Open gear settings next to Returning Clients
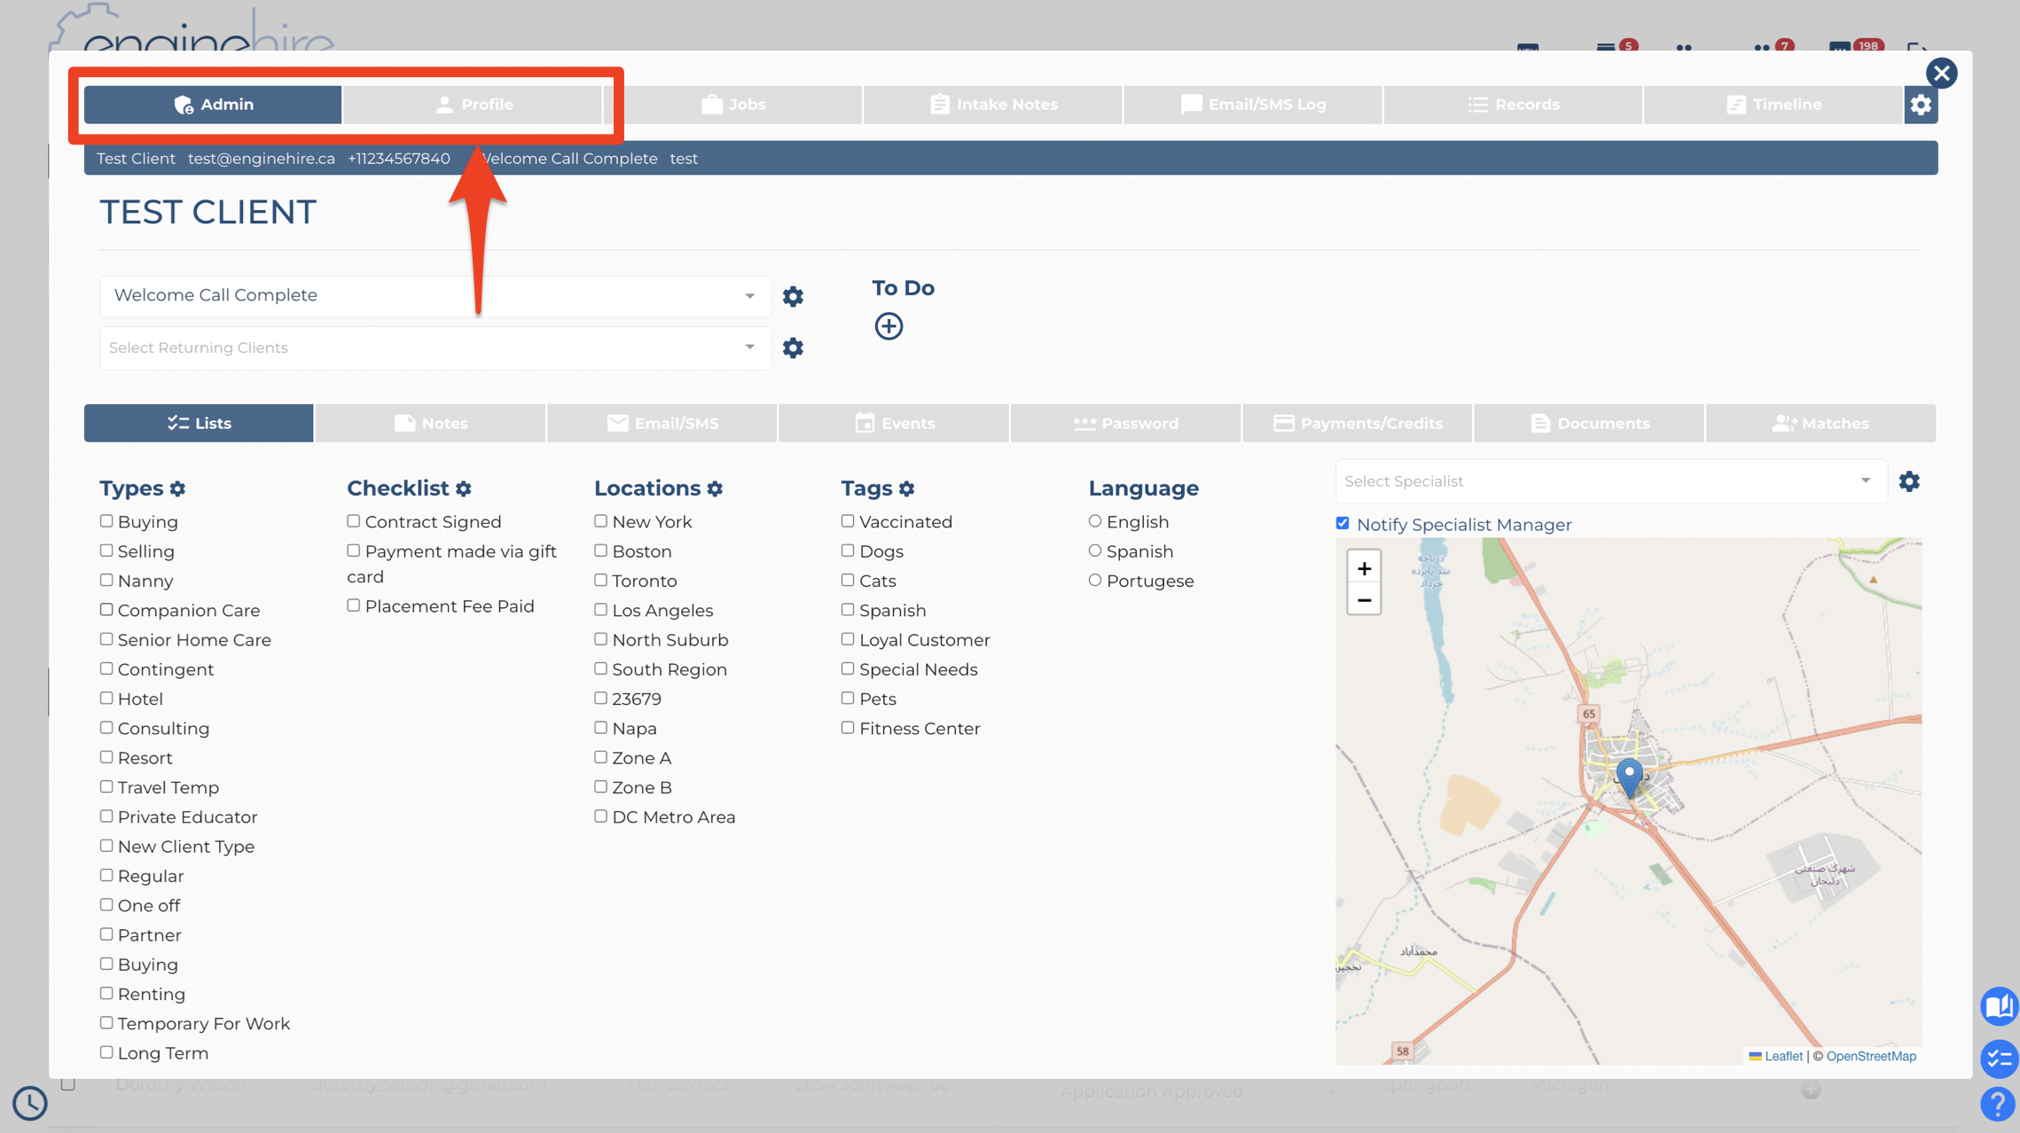2020x1133 pixels. click(793, 348)
